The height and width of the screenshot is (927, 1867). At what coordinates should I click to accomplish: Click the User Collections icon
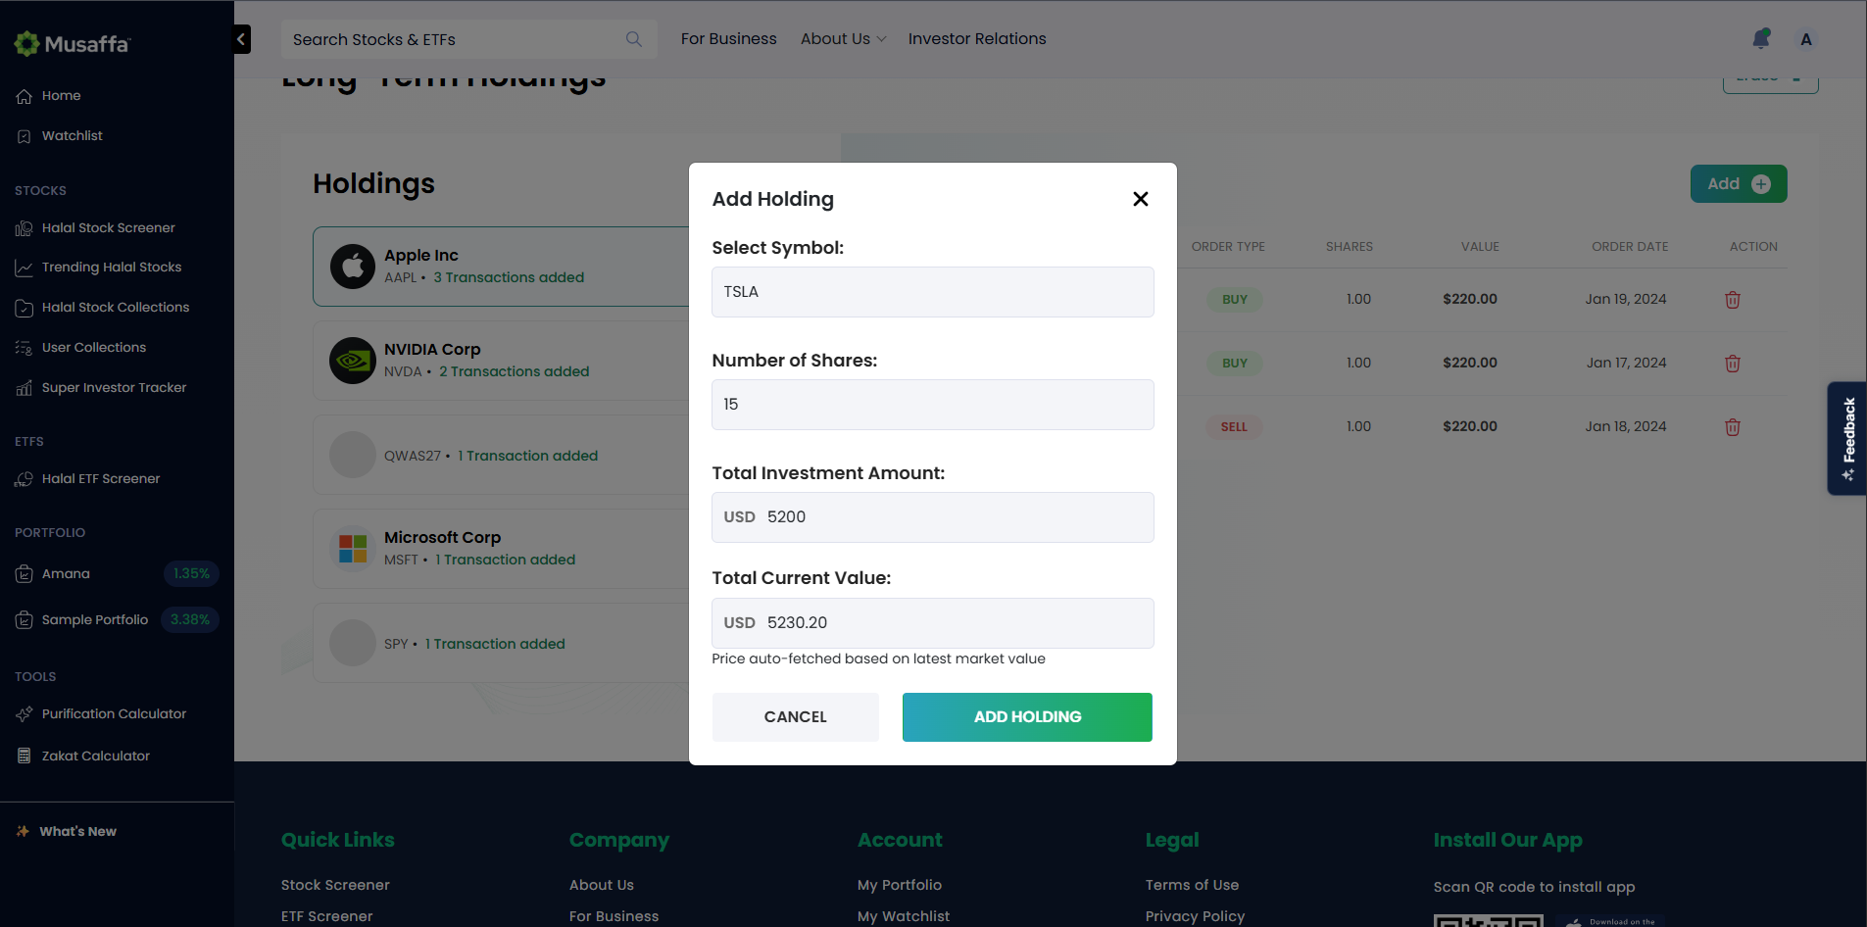[25, 348]
